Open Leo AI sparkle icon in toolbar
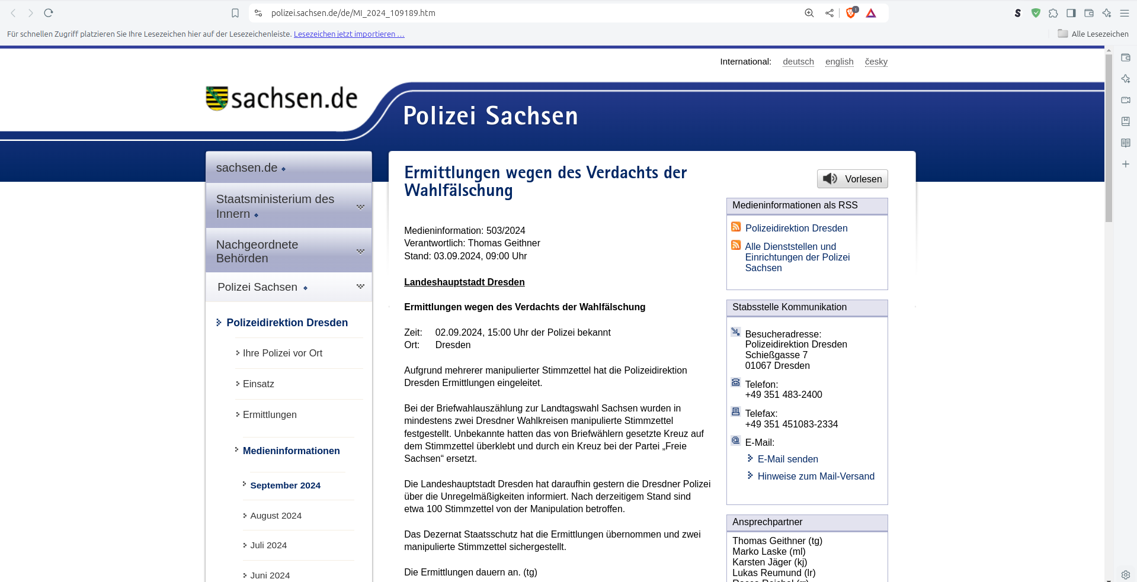 [1107, 13]
